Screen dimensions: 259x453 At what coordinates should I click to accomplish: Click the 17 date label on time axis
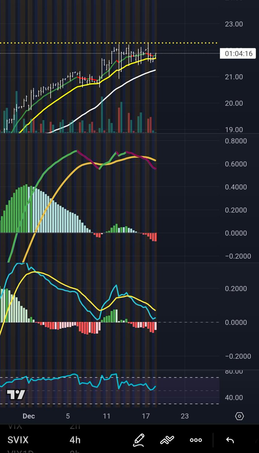pos(146,416)
